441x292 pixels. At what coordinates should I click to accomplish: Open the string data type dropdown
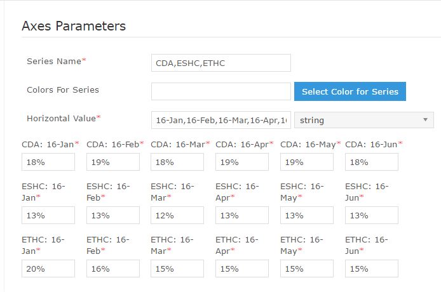(364, 120)
